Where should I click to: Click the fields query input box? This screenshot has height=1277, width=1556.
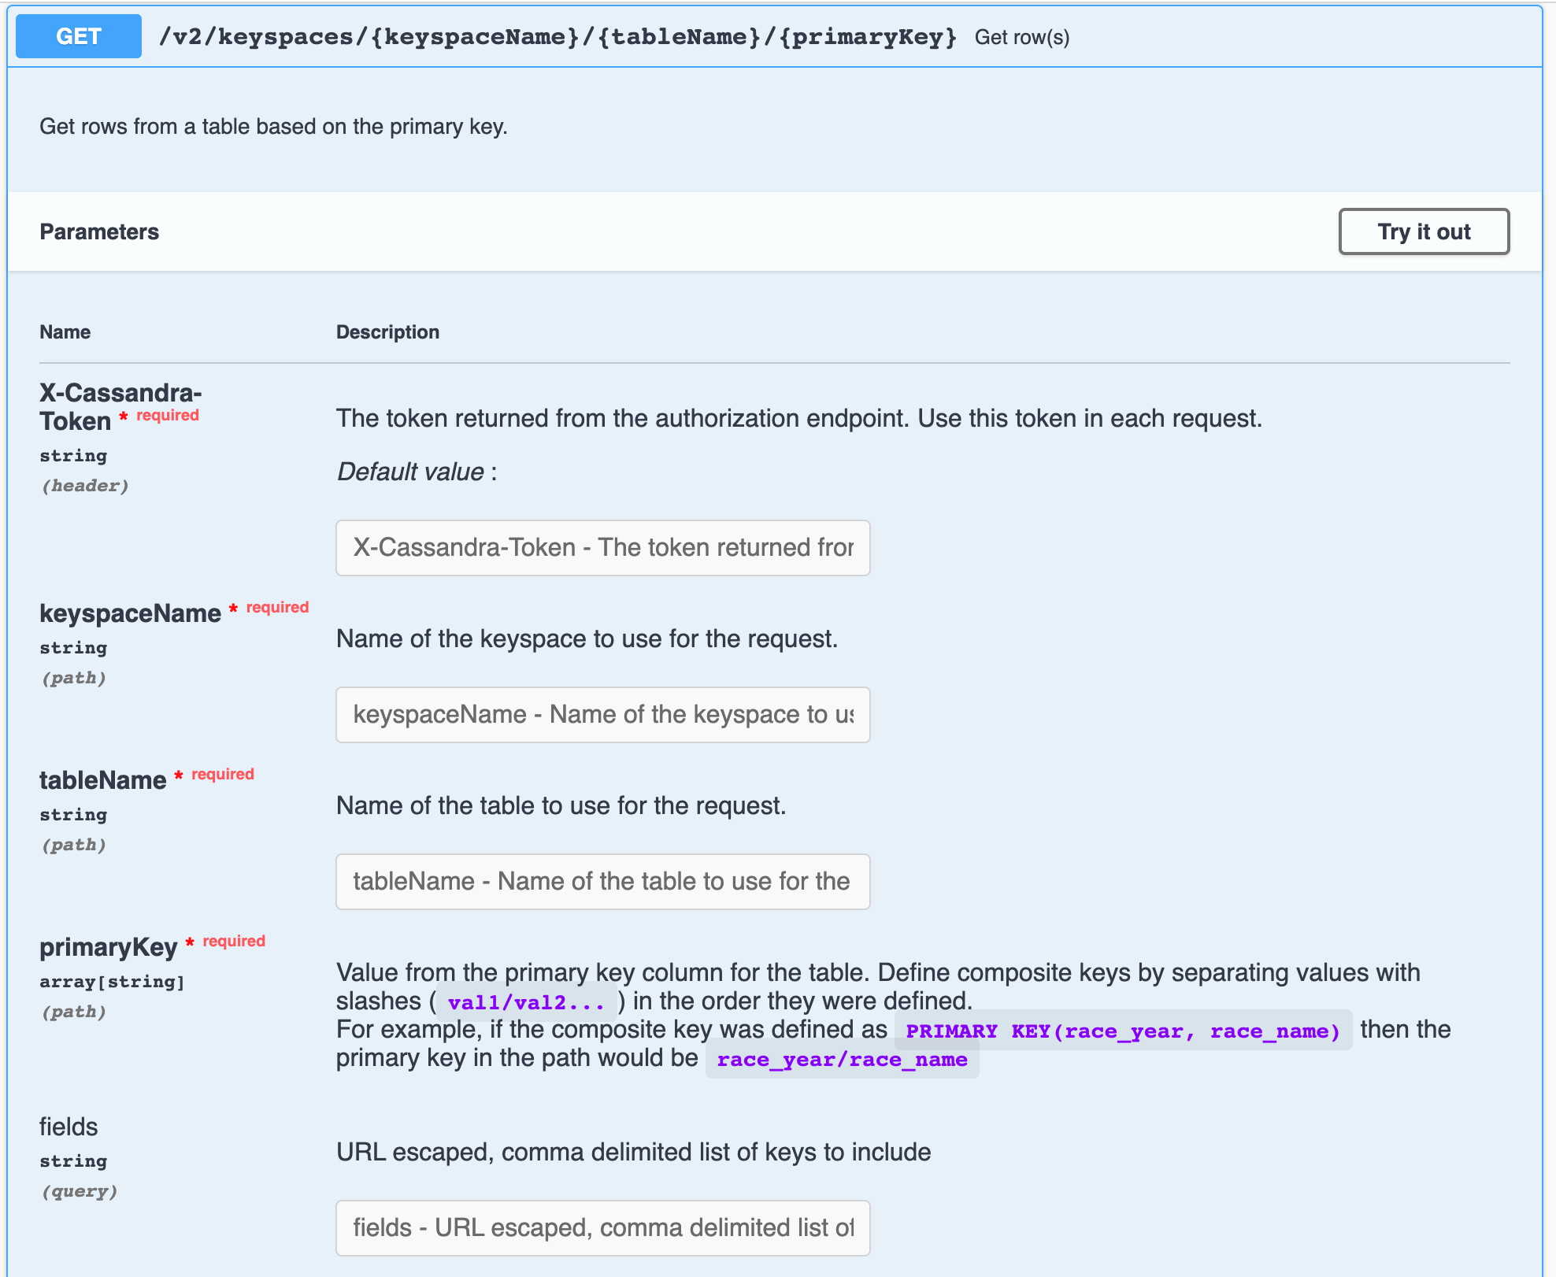click(602, 1227)
